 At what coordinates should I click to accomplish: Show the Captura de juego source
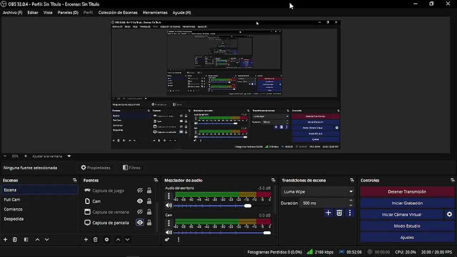(140, 191)
